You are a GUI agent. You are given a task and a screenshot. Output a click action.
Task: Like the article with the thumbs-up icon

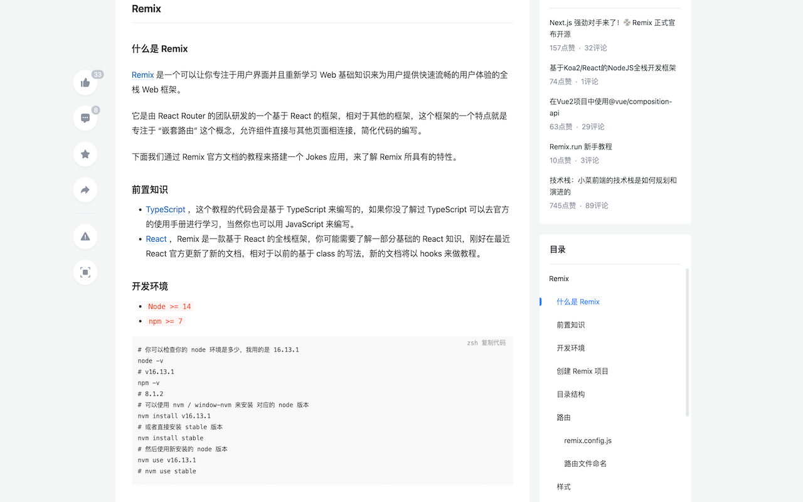tap(85, 82)
